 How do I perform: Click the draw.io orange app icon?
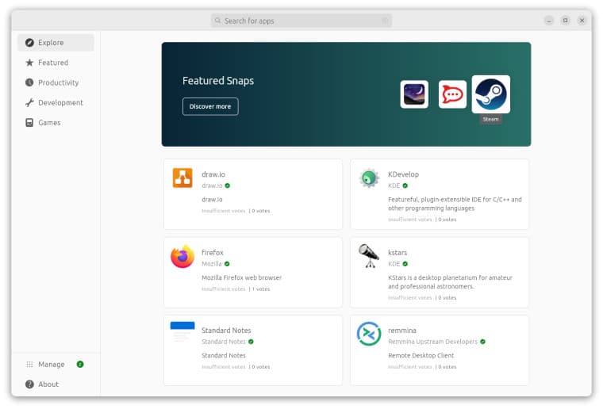point(182,178)
